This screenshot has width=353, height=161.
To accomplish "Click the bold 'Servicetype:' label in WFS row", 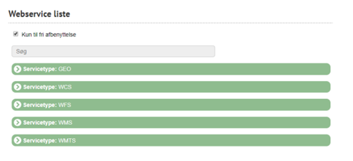I will coord(40,105).
